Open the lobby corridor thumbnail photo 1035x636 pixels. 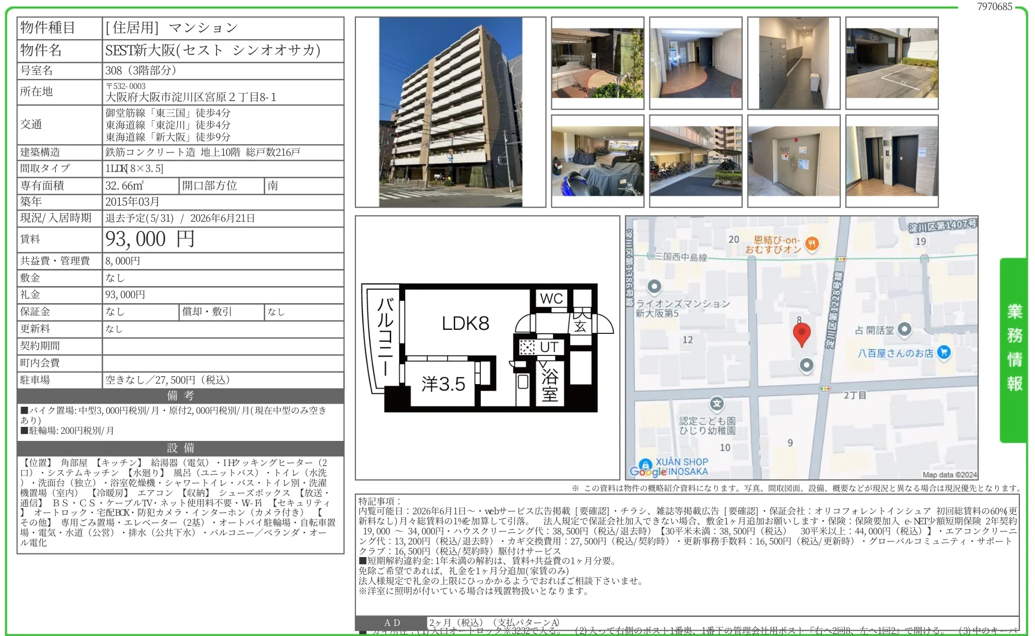click(695, 63)
